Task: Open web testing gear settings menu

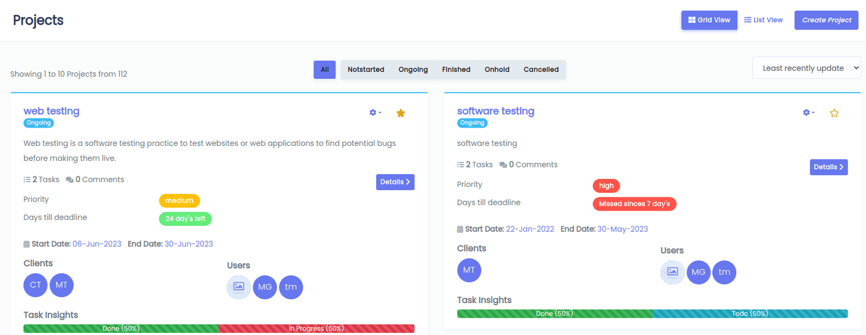Action: coord(375,113)
